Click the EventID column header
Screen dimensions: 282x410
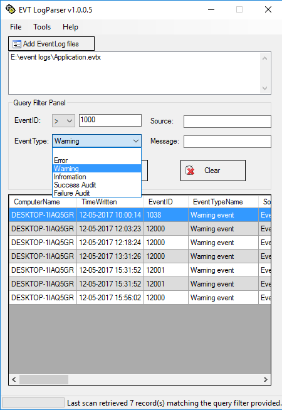pyautogui.click(x=166, y=202)
